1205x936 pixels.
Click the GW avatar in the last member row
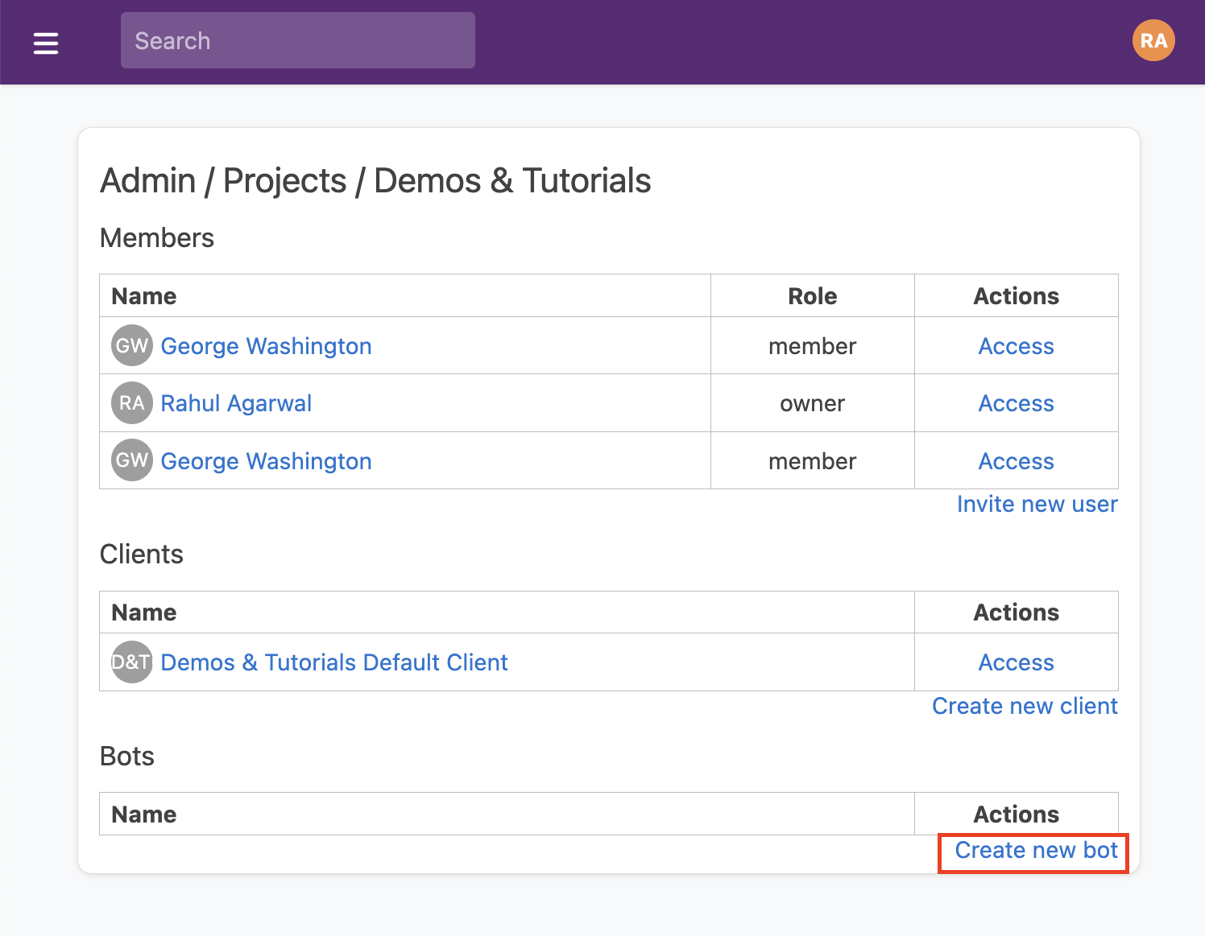click(132, 460)
